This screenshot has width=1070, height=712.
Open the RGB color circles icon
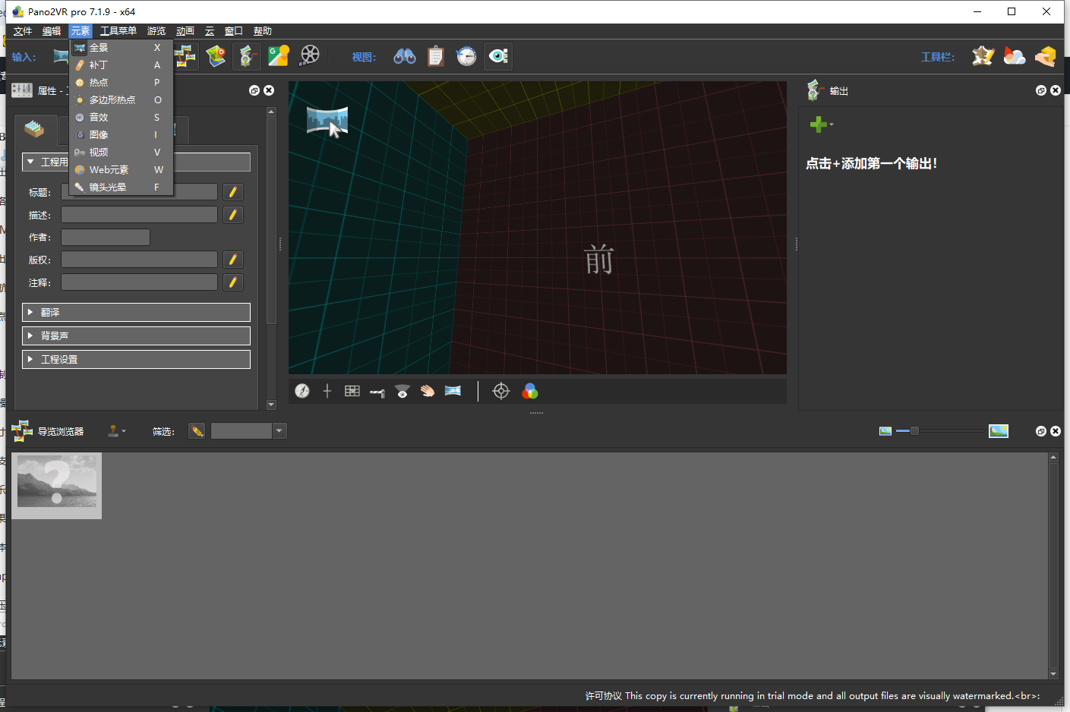click(530, 391)
